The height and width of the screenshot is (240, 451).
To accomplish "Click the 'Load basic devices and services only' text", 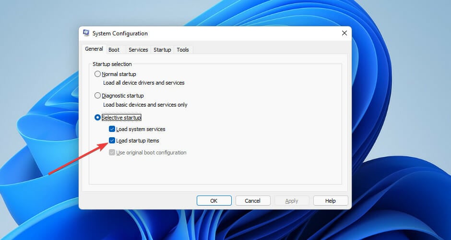I will coord(145,105).
